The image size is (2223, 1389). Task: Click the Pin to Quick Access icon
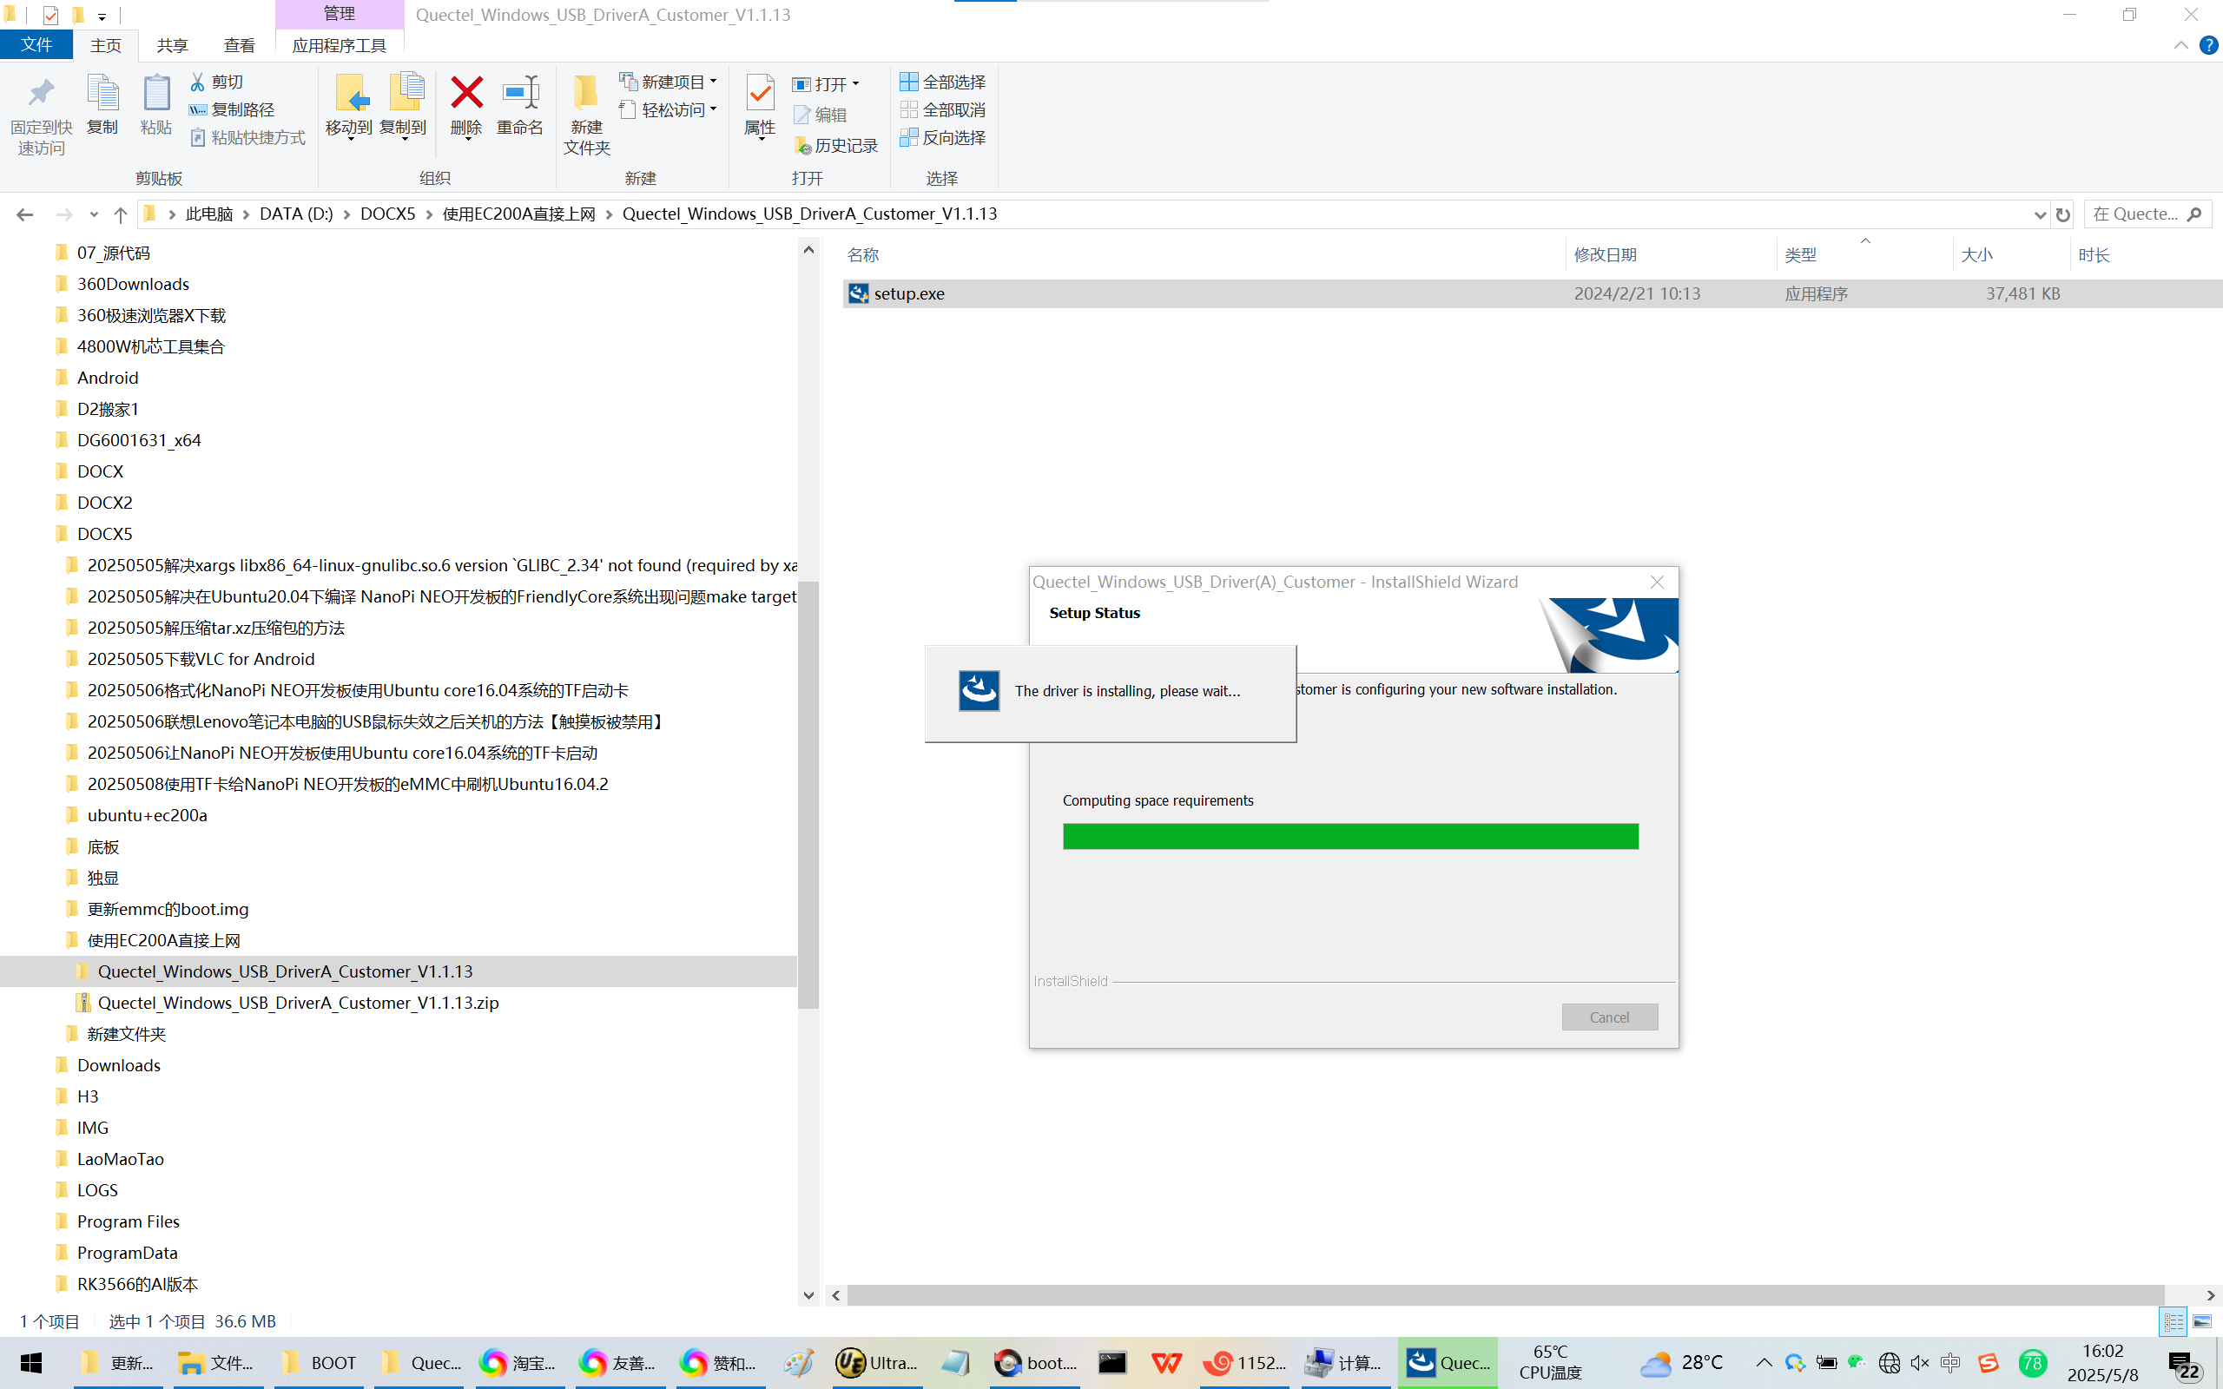click(41, 93)
